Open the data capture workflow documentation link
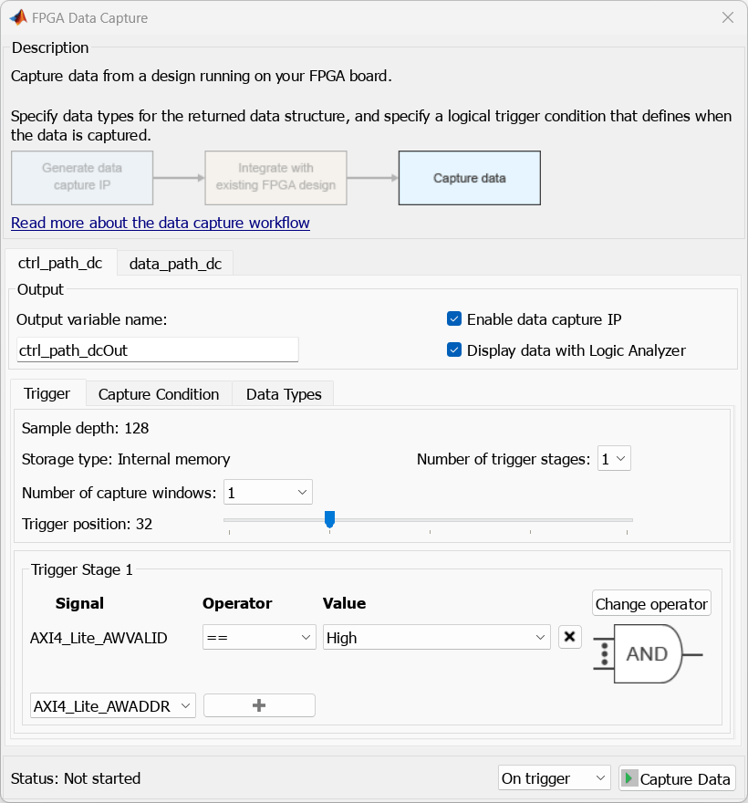 (x=161, y=223)
